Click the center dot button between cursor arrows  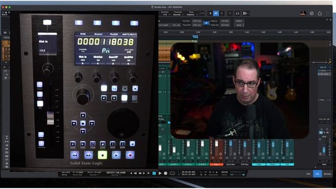[83, 123]
